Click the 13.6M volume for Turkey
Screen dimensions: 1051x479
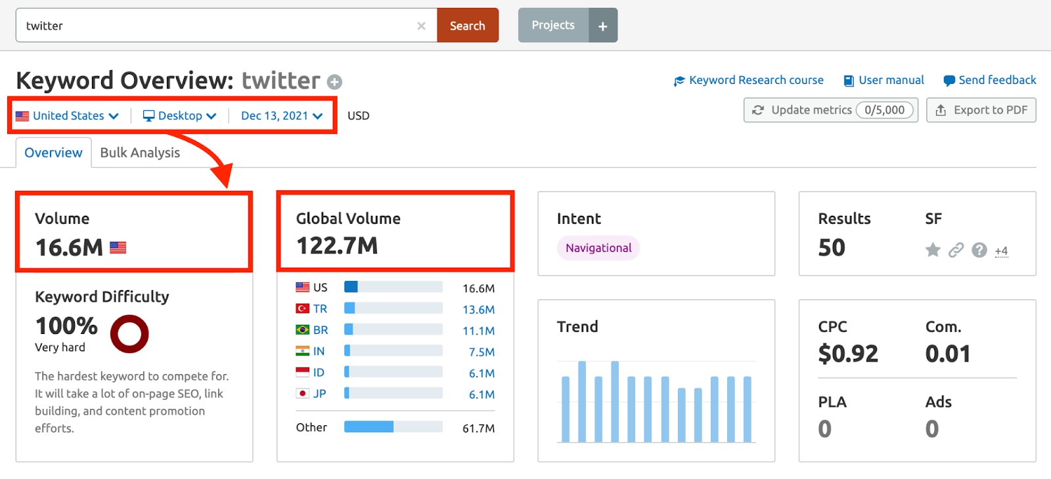click(x=478, y=310)
